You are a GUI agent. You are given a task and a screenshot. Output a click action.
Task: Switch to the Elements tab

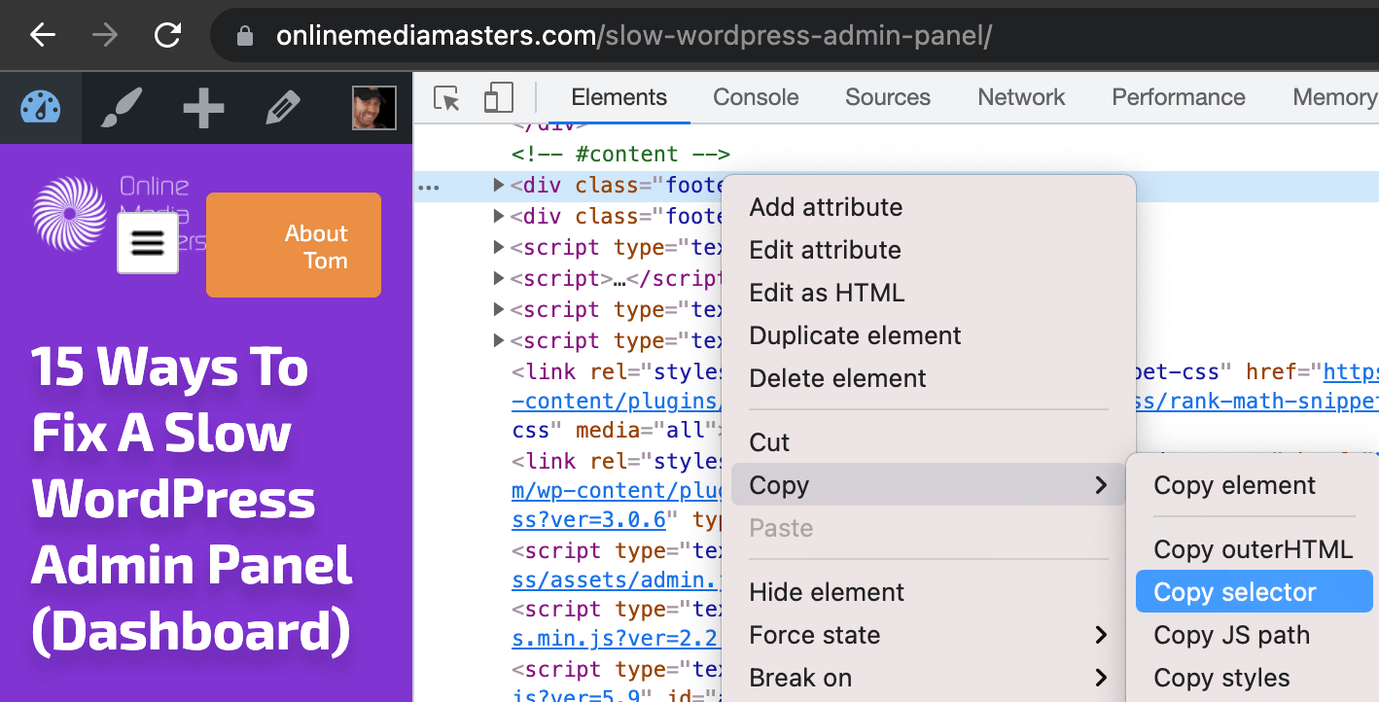click(x=619, y=97)
